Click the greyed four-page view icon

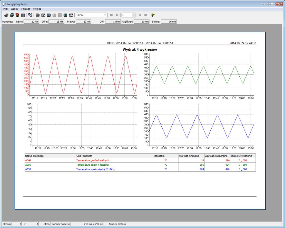click(x=60, y=15)
